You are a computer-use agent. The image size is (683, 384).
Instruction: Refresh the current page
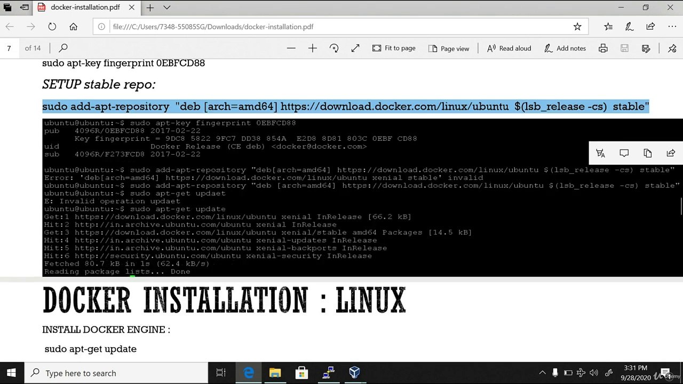[x=52, y=27]
